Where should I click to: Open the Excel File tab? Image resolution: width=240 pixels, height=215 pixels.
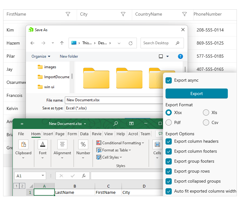pyautogui.click(x=21, y=134)
